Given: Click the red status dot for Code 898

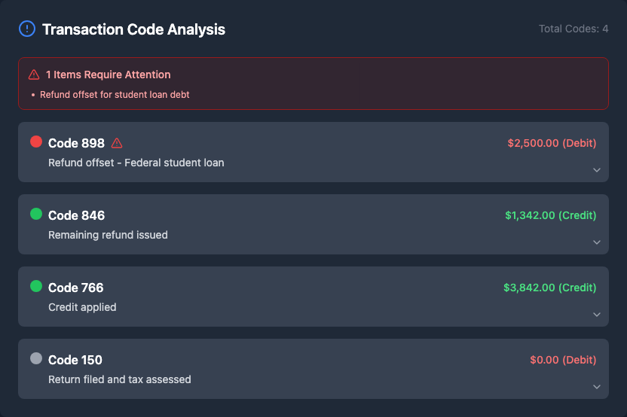Looking at the screenshot, I should click(x=36, y=142).
